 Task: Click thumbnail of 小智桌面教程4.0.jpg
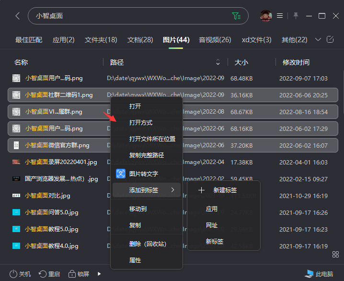tap(16, 246)
